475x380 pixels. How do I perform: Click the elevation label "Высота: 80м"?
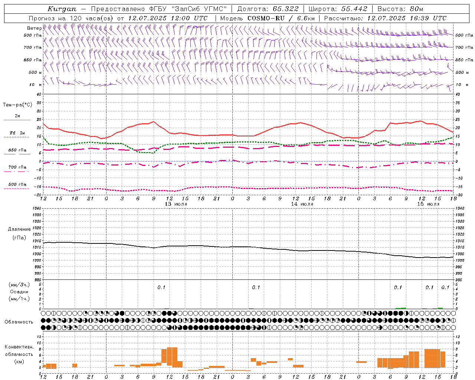point(400,9)
